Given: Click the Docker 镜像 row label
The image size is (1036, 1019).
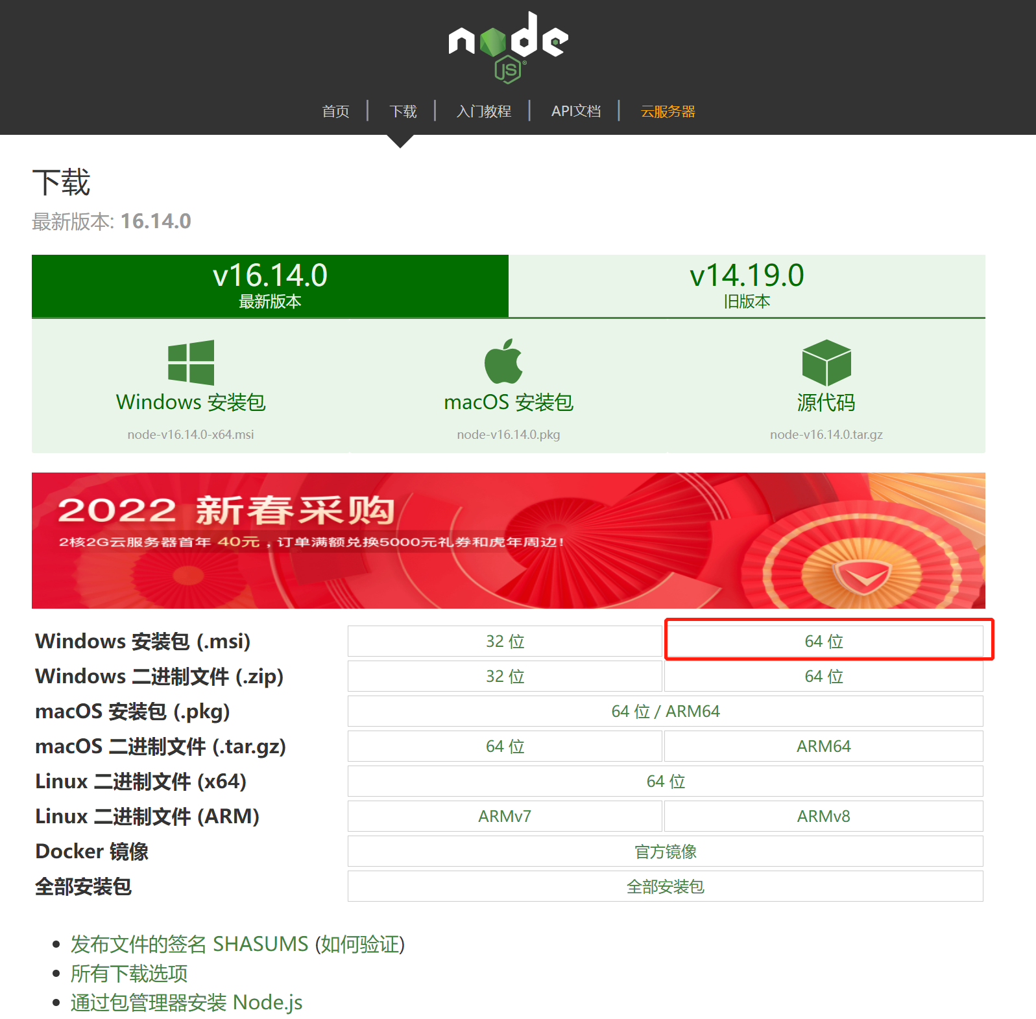Looking at the screenshot, I should pyautogui.click(x=91, y=851).
